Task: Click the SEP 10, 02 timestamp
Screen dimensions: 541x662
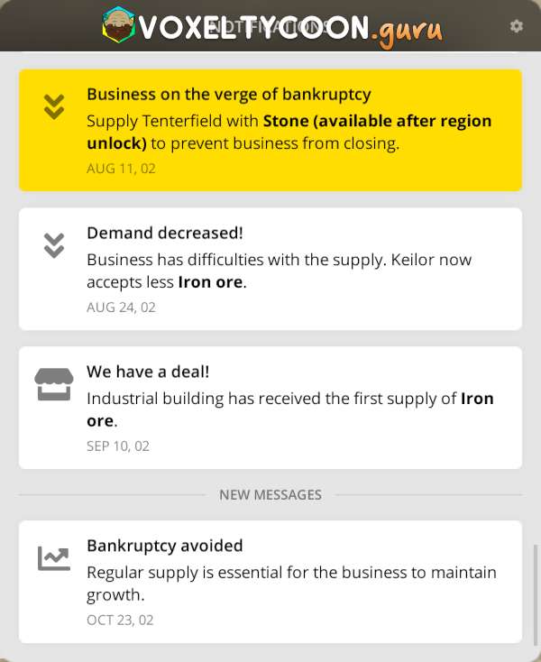Action: click(x=118, y=446)
